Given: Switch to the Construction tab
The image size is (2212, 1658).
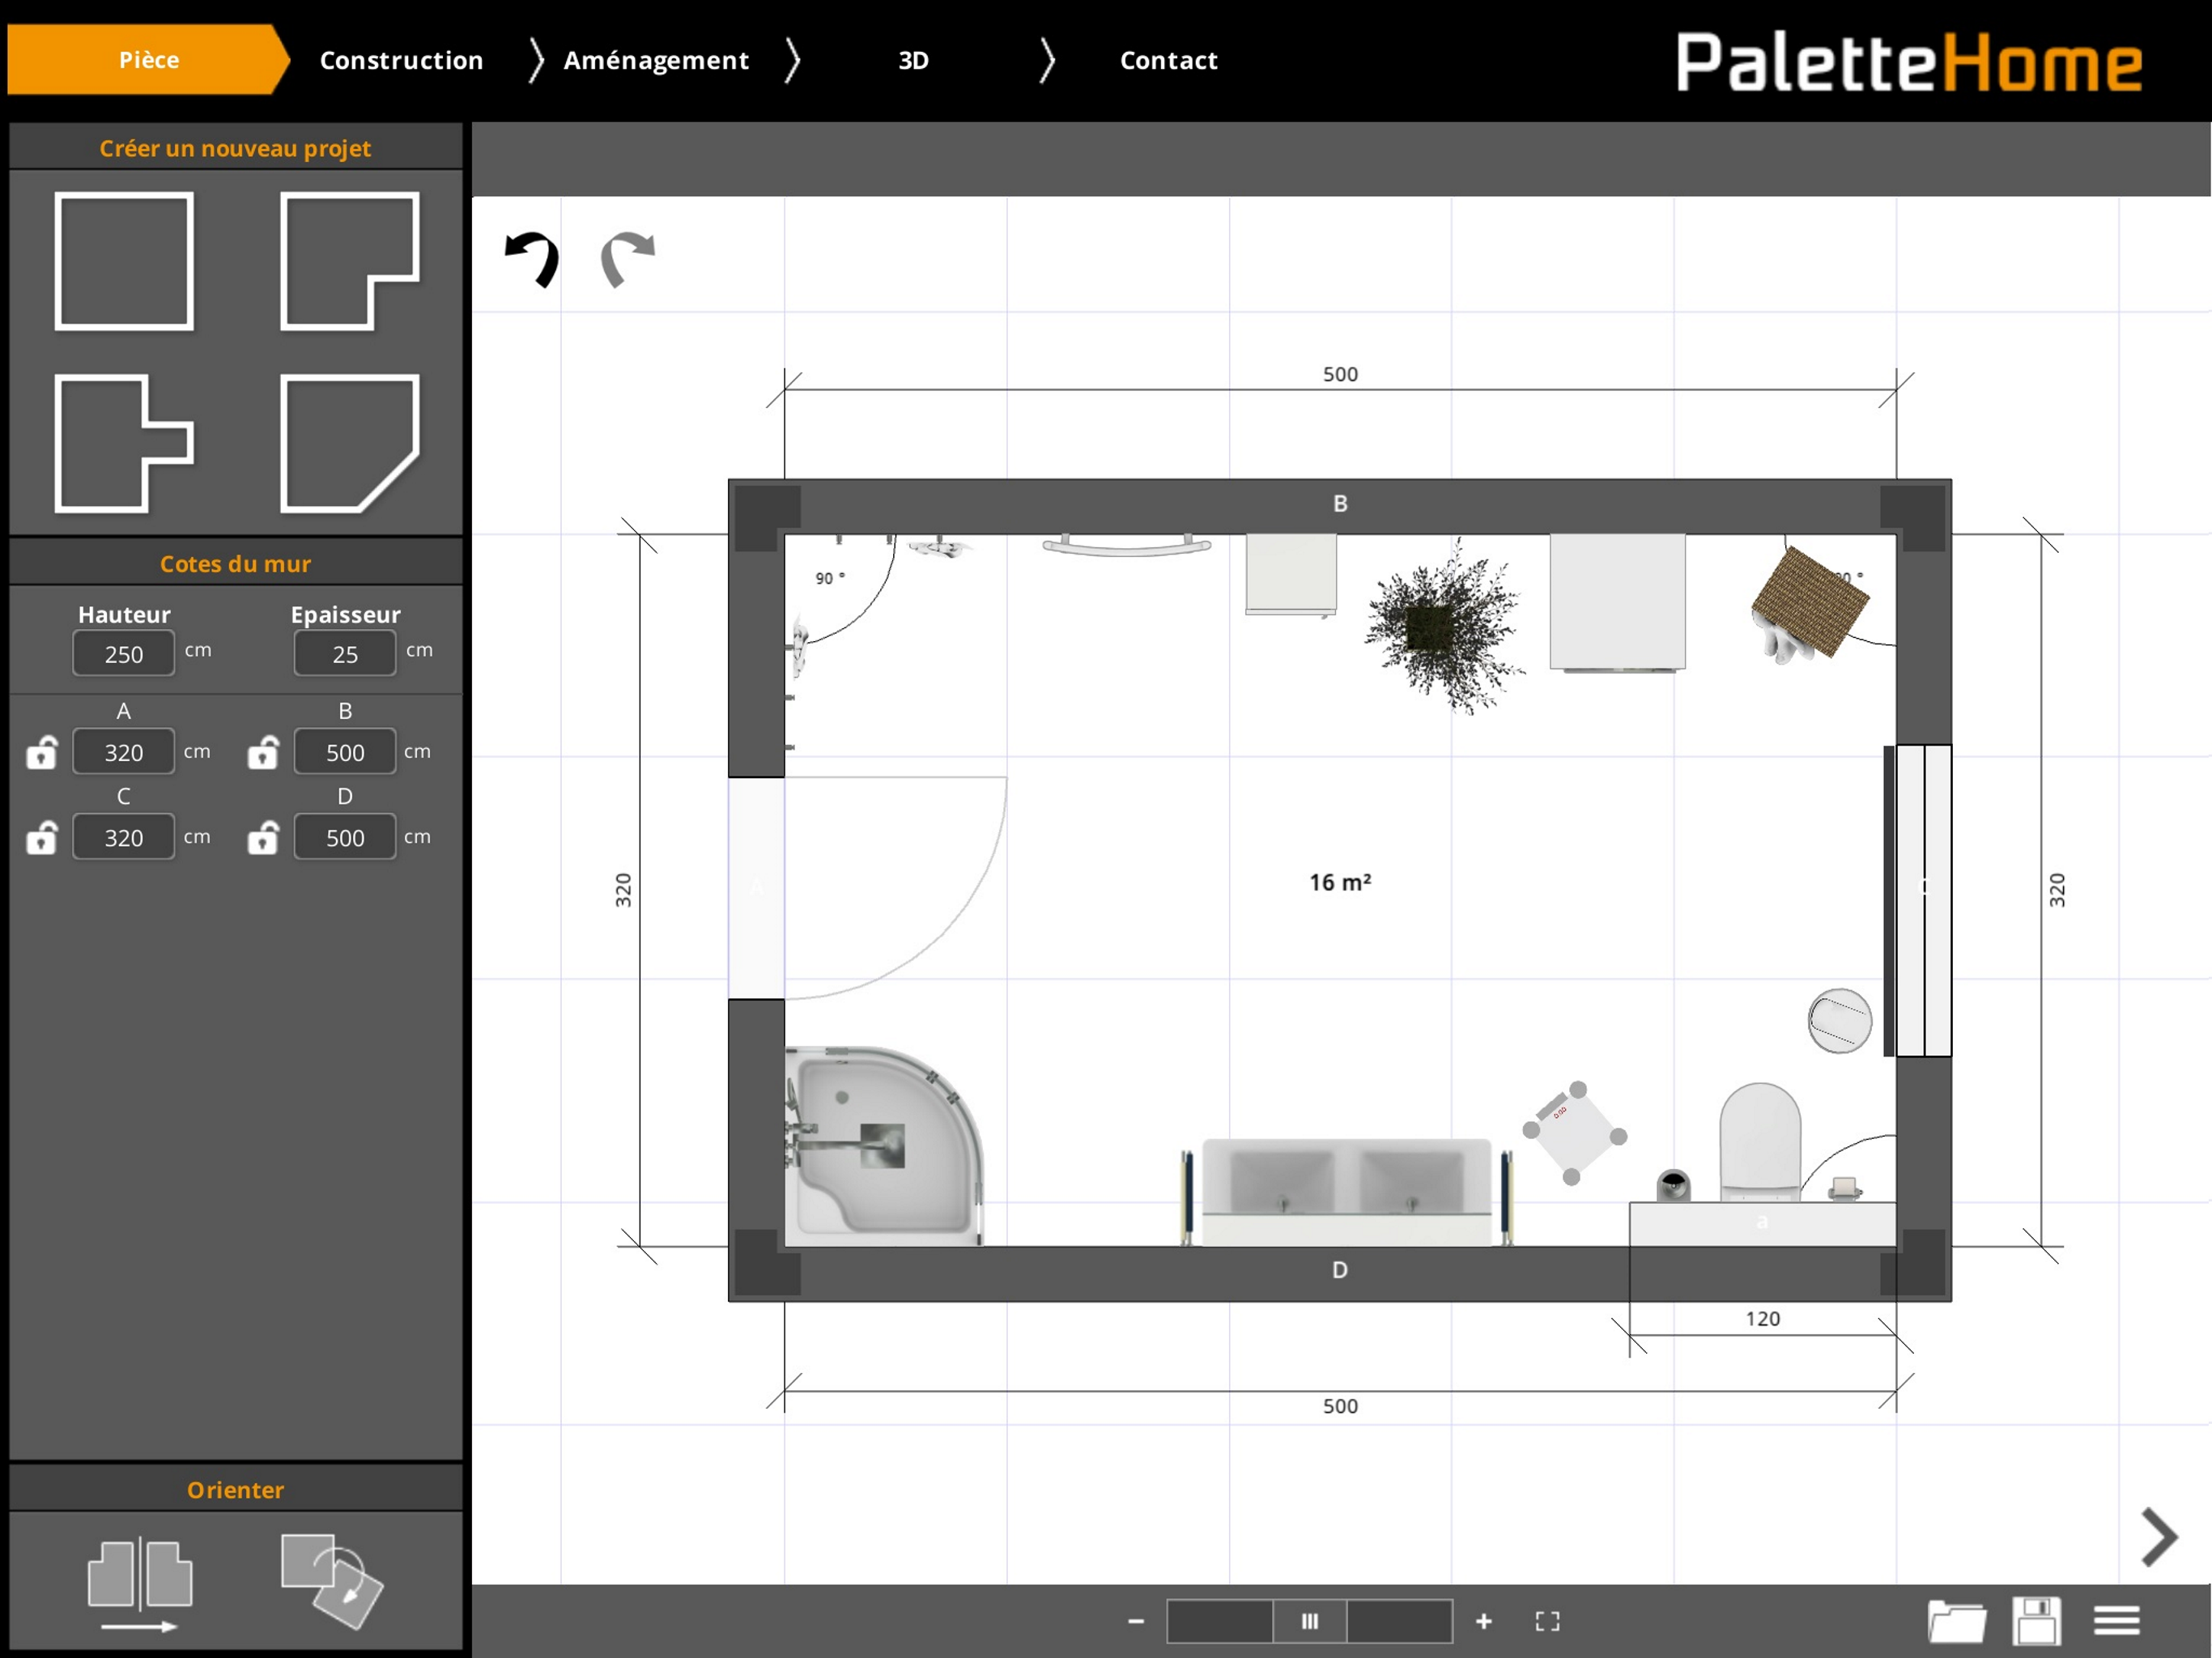Looking at the screenshot, I should [x=401, y=60].
